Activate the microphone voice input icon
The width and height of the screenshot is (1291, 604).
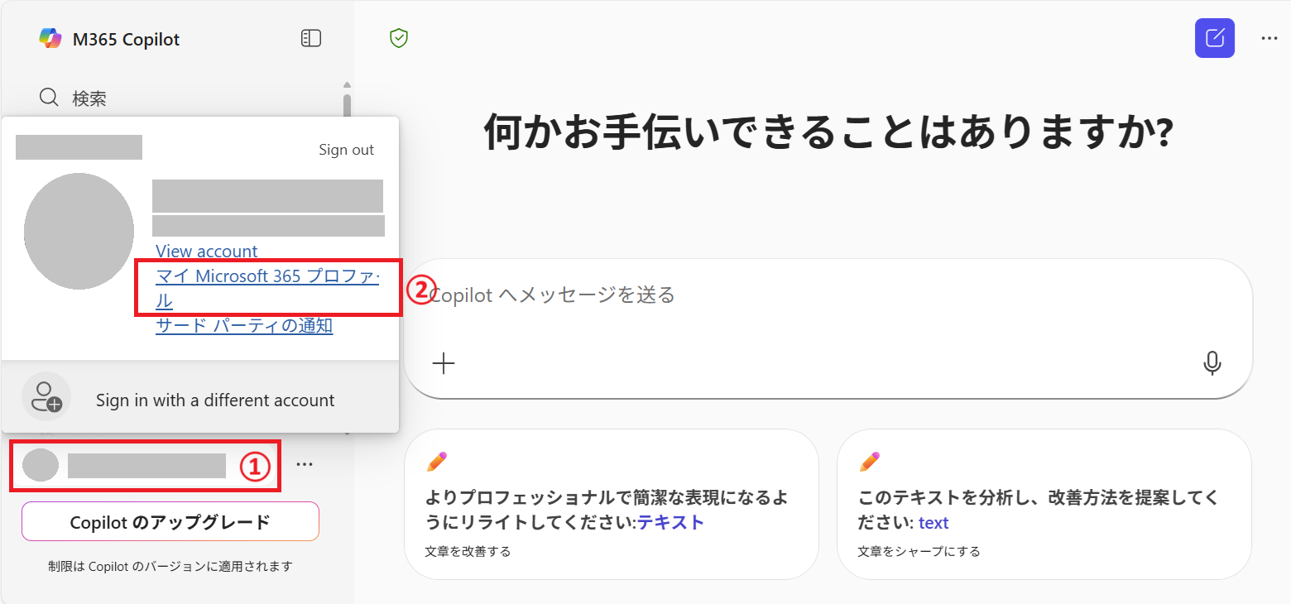click(1212, 363)
